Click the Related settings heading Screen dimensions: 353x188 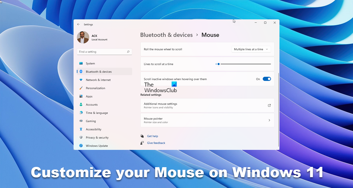(x=151, y=95)
